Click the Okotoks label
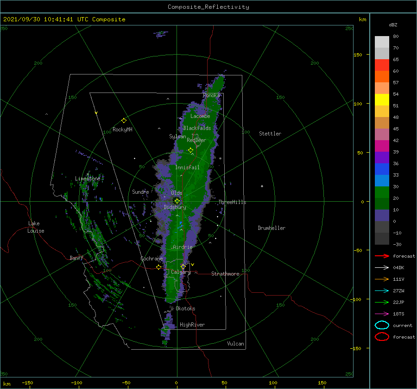Screen dimensions: 417x389 coord(185,309)
